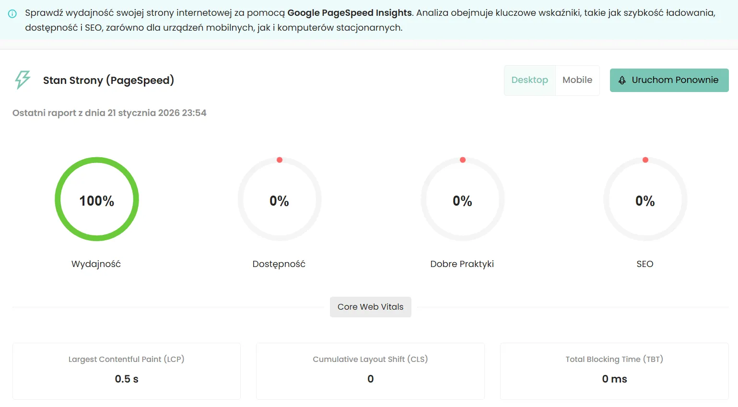Open the Cumulative Layout Shift (CLS) card
The image size is (738, 407).
click(370, 371)
